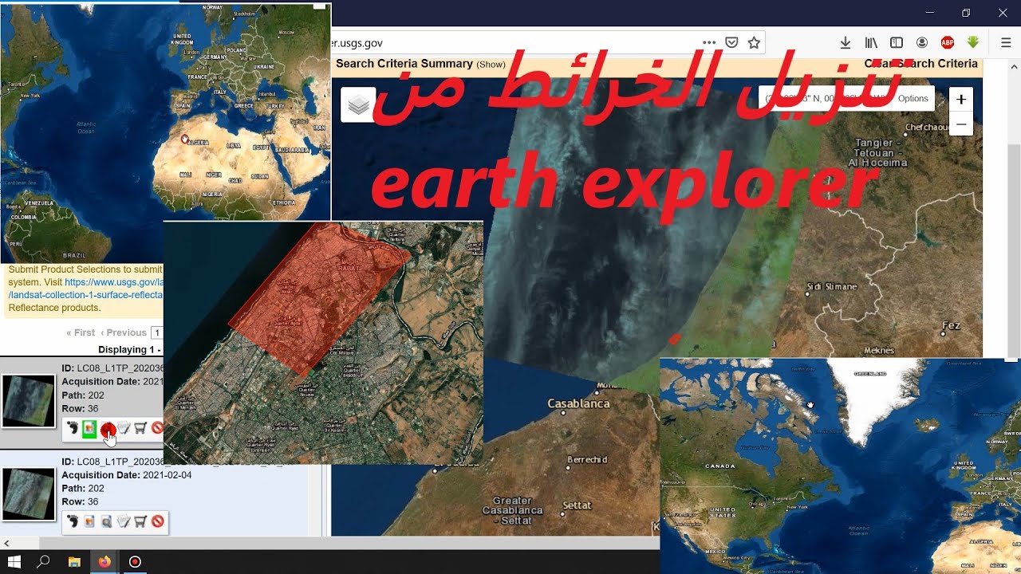Add the 2021-02-04 scene to cart
This screenshot has height=574, width=1021.
coord(140,521)
